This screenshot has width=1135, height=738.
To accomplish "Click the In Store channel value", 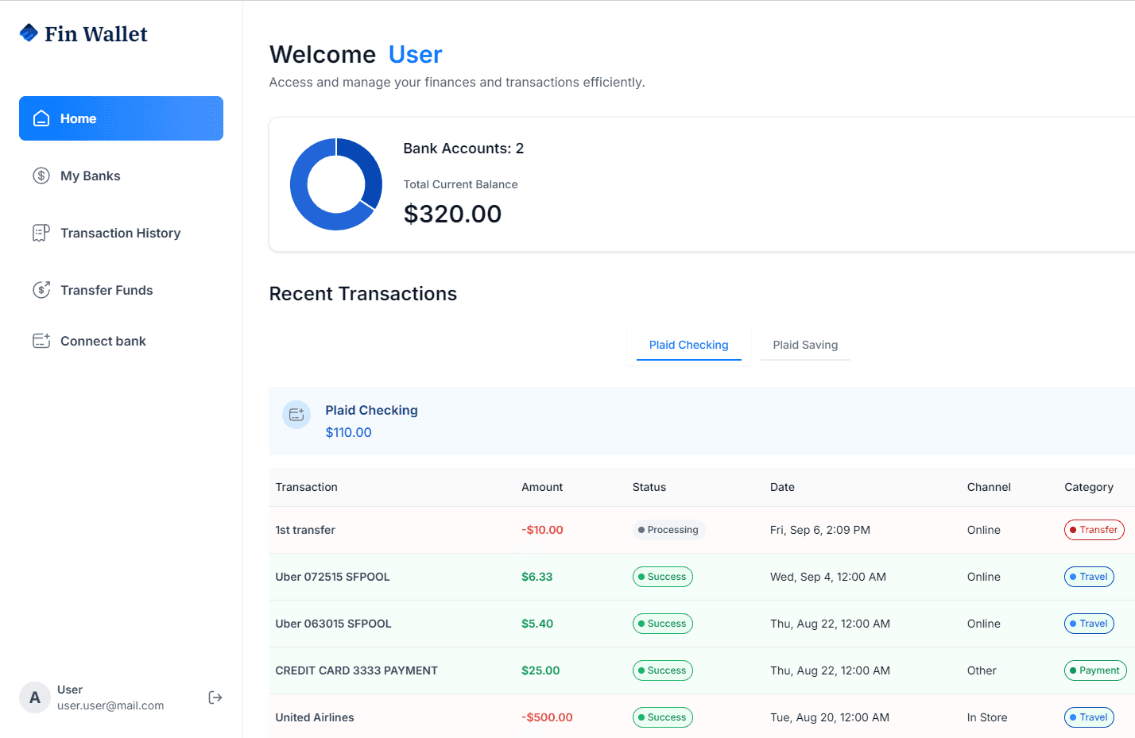I will (987, 717).
